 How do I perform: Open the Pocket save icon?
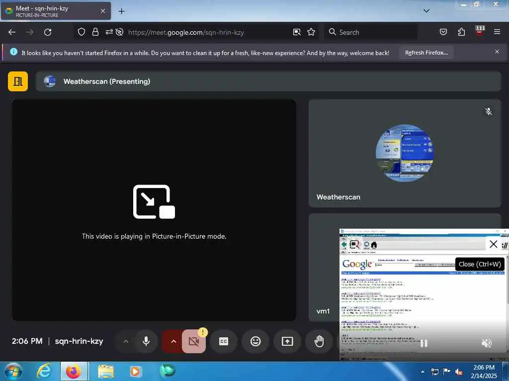443,32
